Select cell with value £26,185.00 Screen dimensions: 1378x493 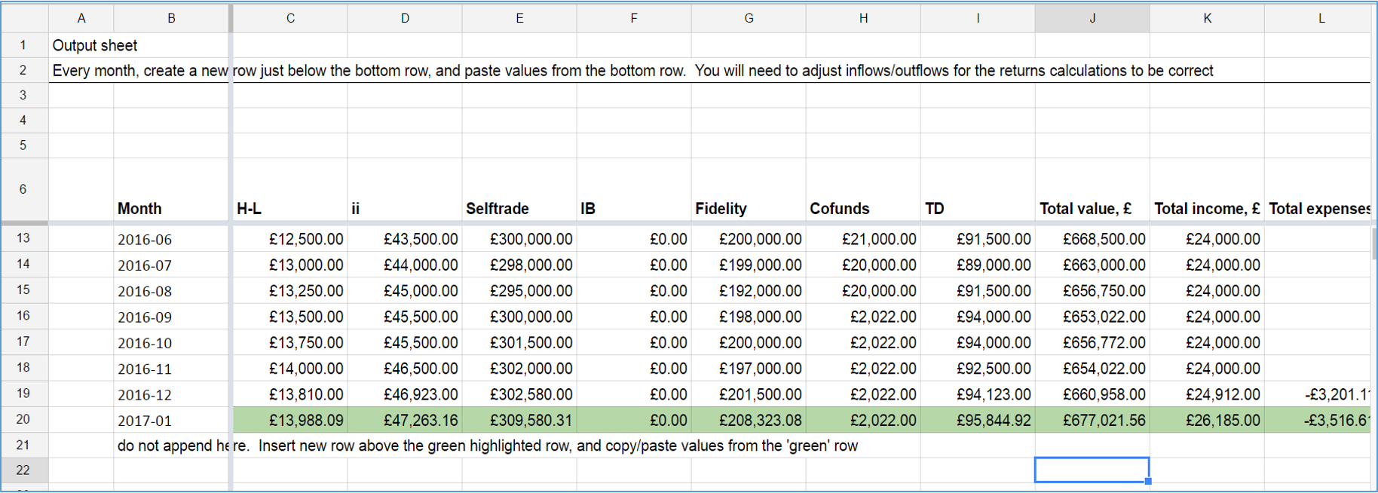(x=1222, y=421)
